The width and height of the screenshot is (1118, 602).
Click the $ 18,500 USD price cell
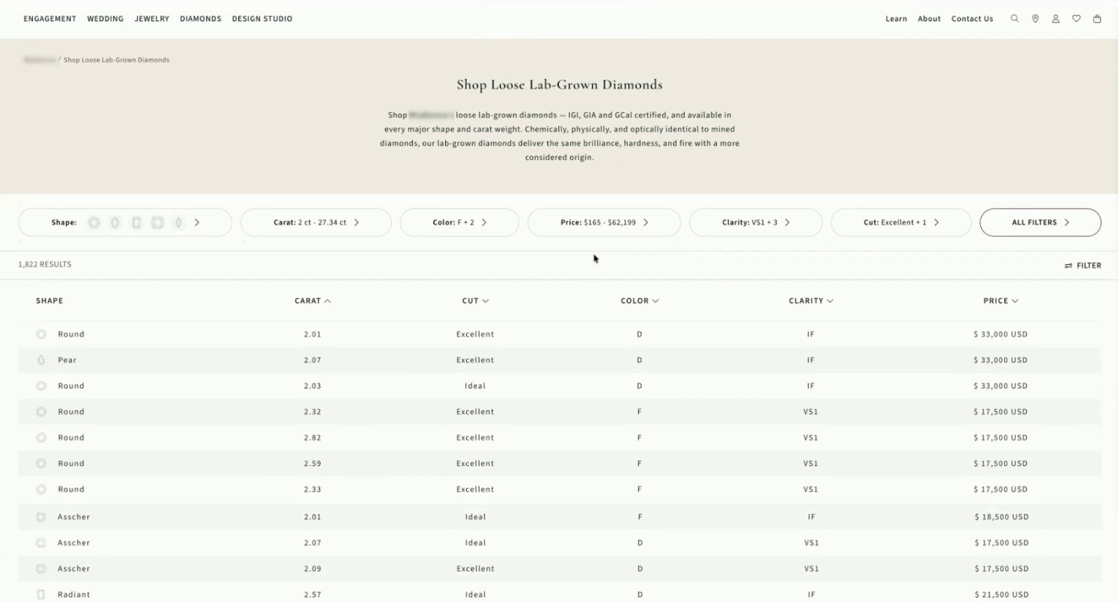point(1001,517)
